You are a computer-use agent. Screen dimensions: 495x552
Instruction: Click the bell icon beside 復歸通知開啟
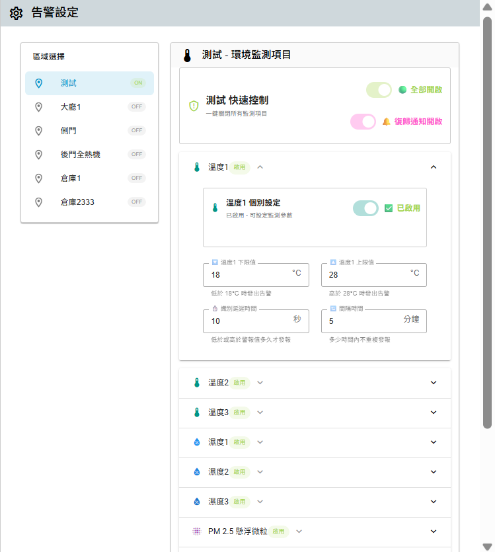coord(386,122)
